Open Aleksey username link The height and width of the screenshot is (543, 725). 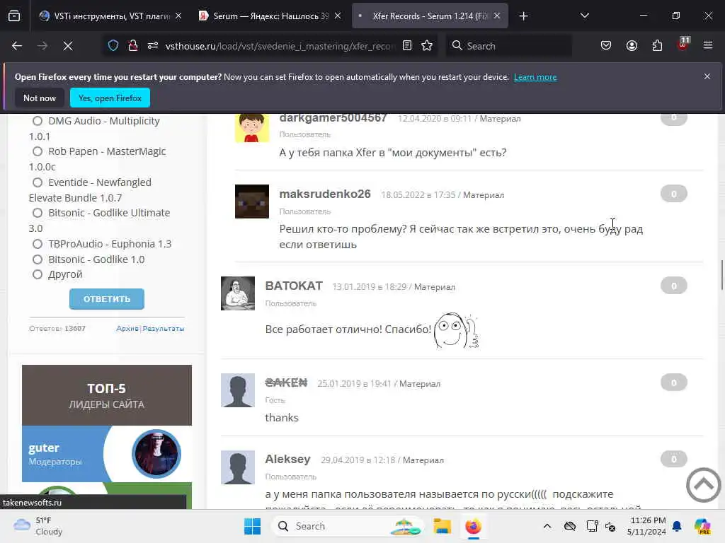point(287,459)
